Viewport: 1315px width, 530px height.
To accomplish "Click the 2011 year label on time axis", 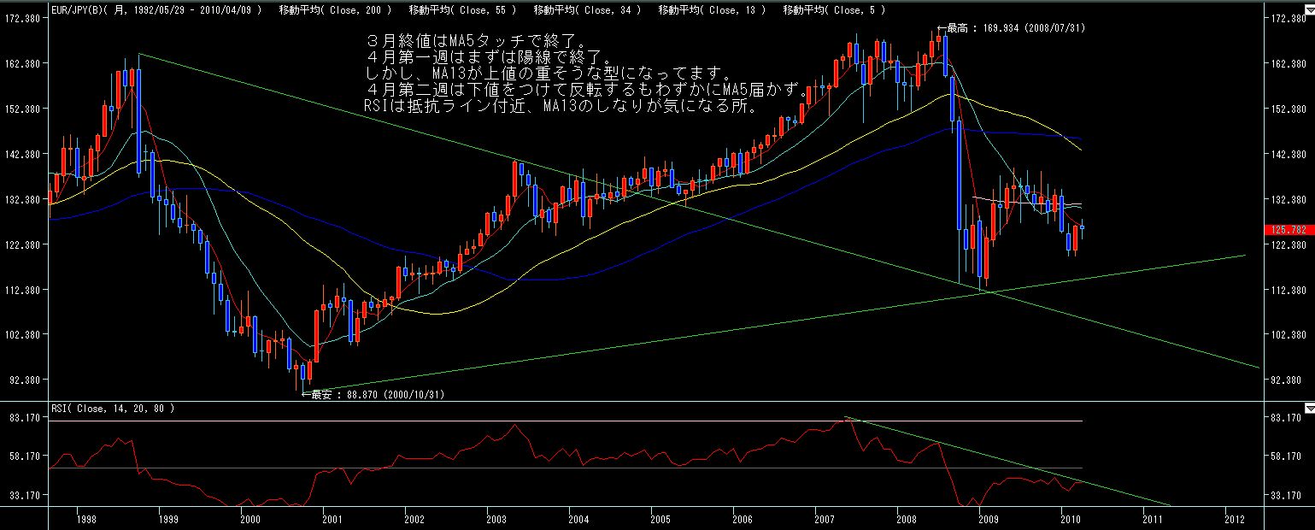I will coord(1152,518).
